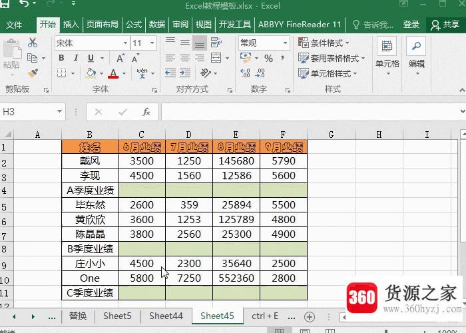Click the 共享 Share button

445,25
